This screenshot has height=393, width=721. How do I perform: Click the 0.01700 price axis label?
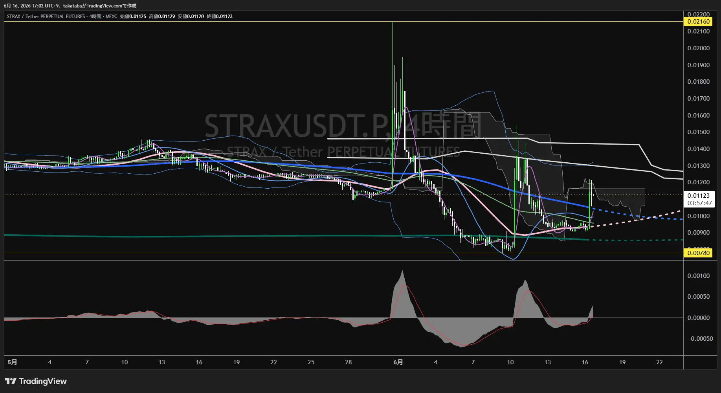[699, 99]
